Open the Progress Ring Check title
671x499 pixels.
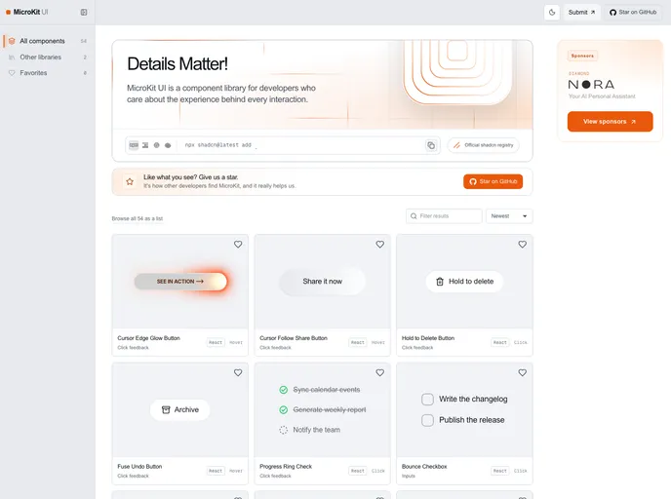(x=286, y=467)
